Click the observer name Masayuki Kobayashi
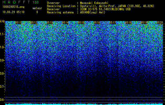 click(94, 3)
